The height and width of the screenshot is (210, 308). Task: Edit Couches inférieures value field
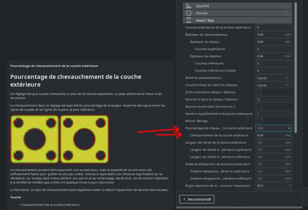(274, 63)
